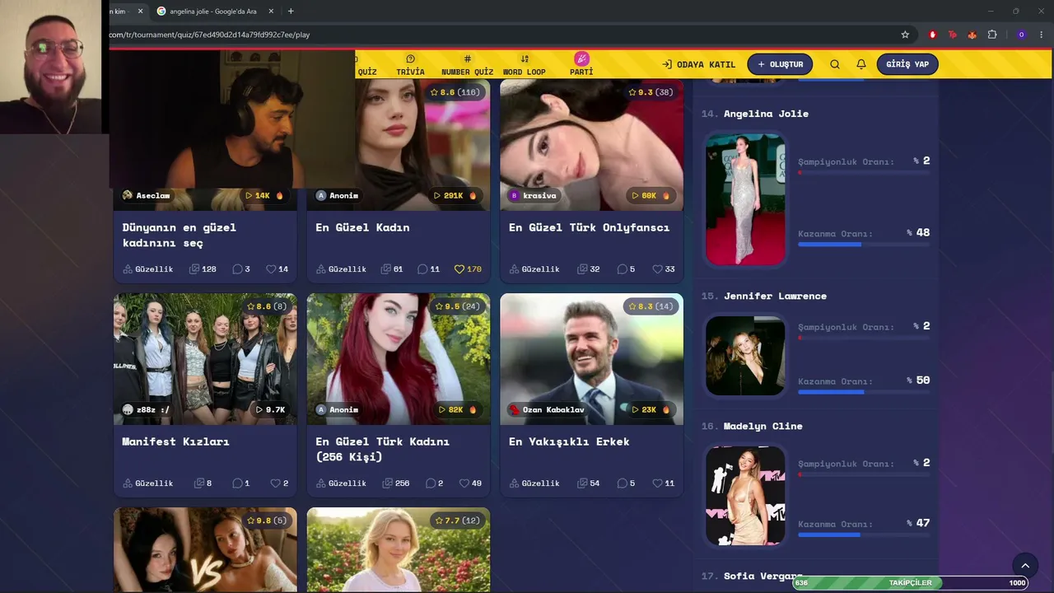Open a new browser tab

click(291, 12)
